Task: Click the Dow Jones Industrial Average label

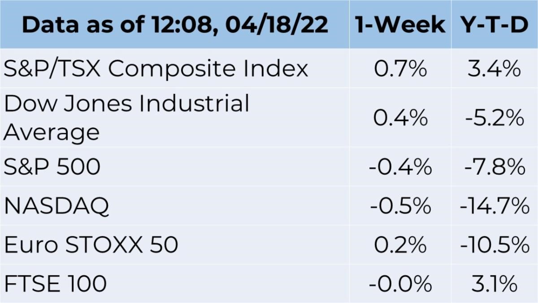Action: tap(126, 118)
